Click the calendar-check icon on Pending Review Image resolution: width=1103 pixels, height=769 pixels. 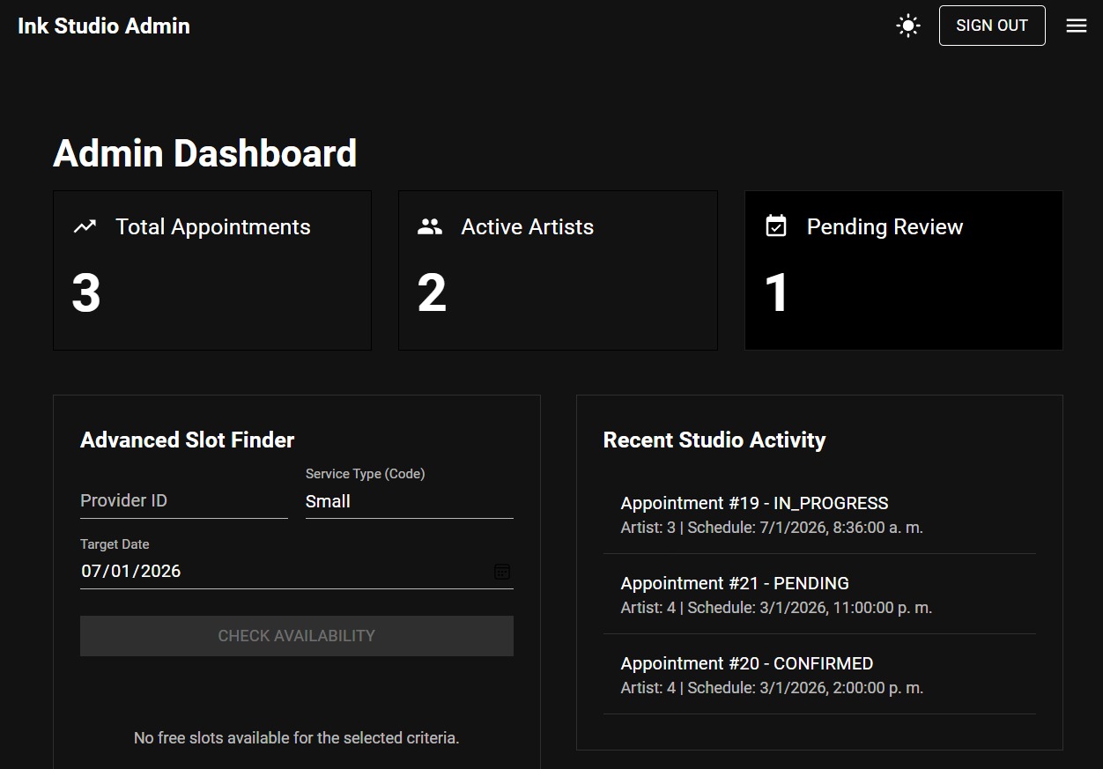coord(775,226)
